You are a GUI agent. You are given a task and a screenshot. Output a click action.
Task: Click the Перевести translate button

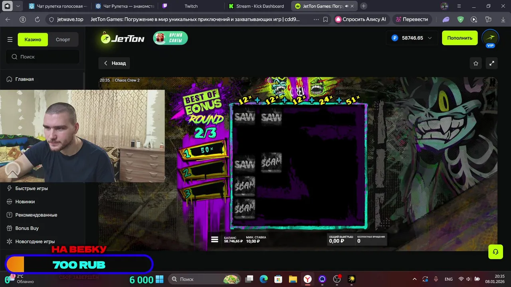click(x=411, y=19)
